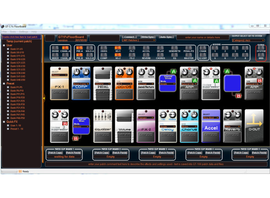The image size is (270, 198).
Task: Click the enter your name field
Action: pyautogui.click(x=202, y=37)
